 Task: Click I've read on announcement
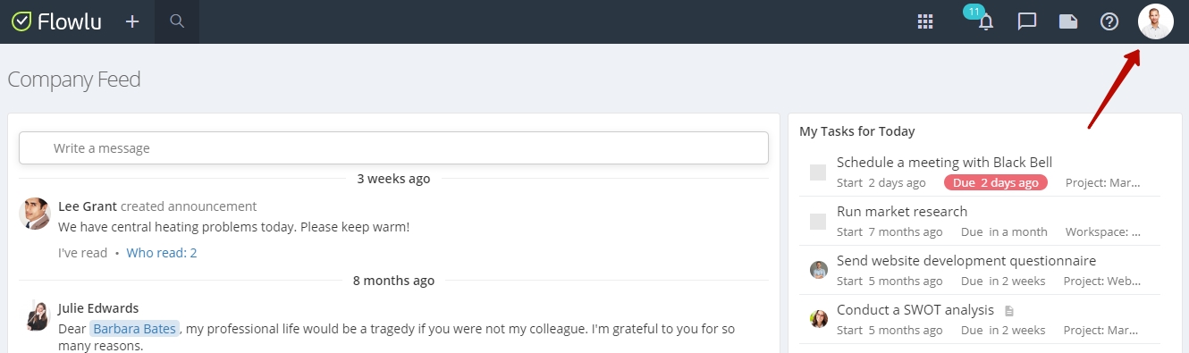(x=82, y=253)
